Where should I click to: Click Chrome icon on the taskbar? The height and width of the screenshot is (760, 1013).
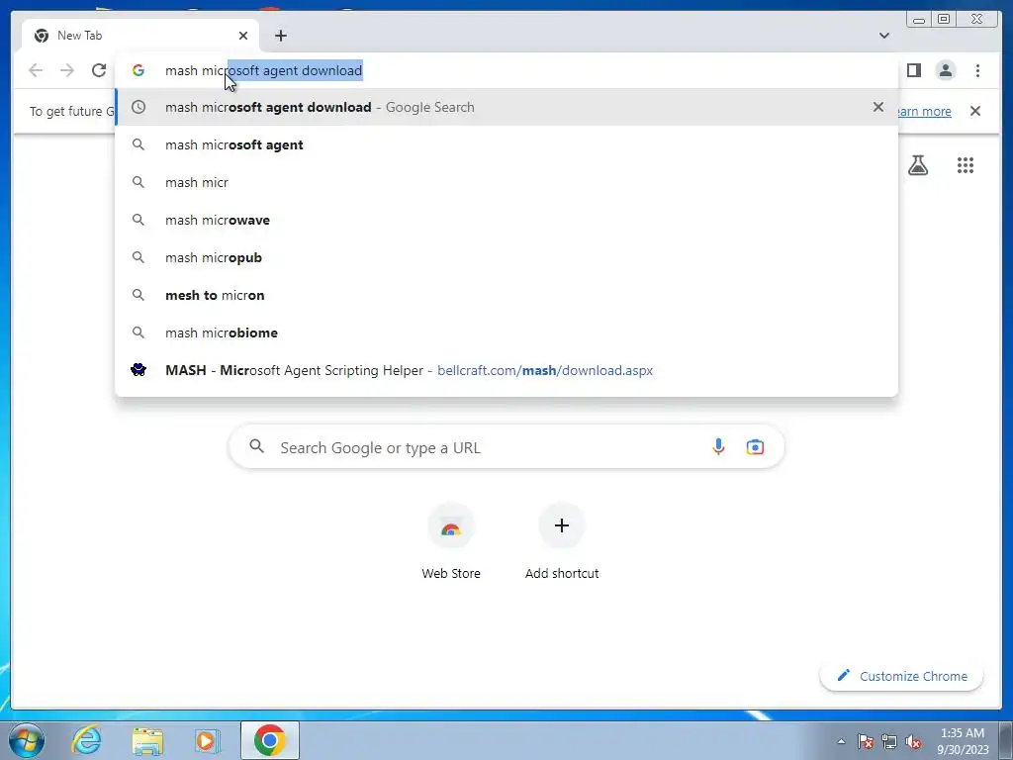coord(270,740)
